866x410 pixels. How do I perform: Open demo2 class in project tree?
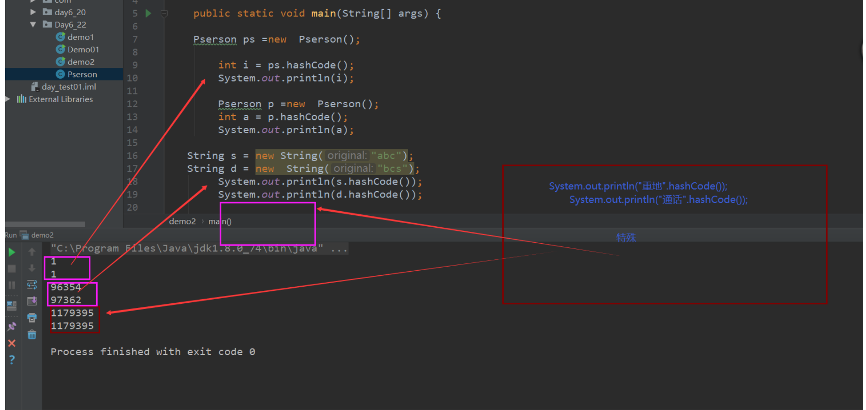[x=81, y=62]
